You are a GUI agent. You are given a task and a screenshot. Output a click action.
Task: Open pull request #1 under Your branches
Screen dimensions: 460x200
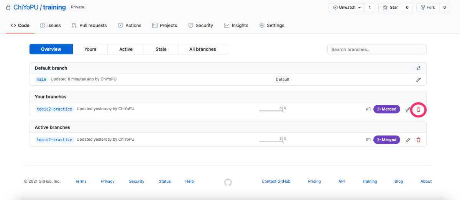click(x=368, y=109)
